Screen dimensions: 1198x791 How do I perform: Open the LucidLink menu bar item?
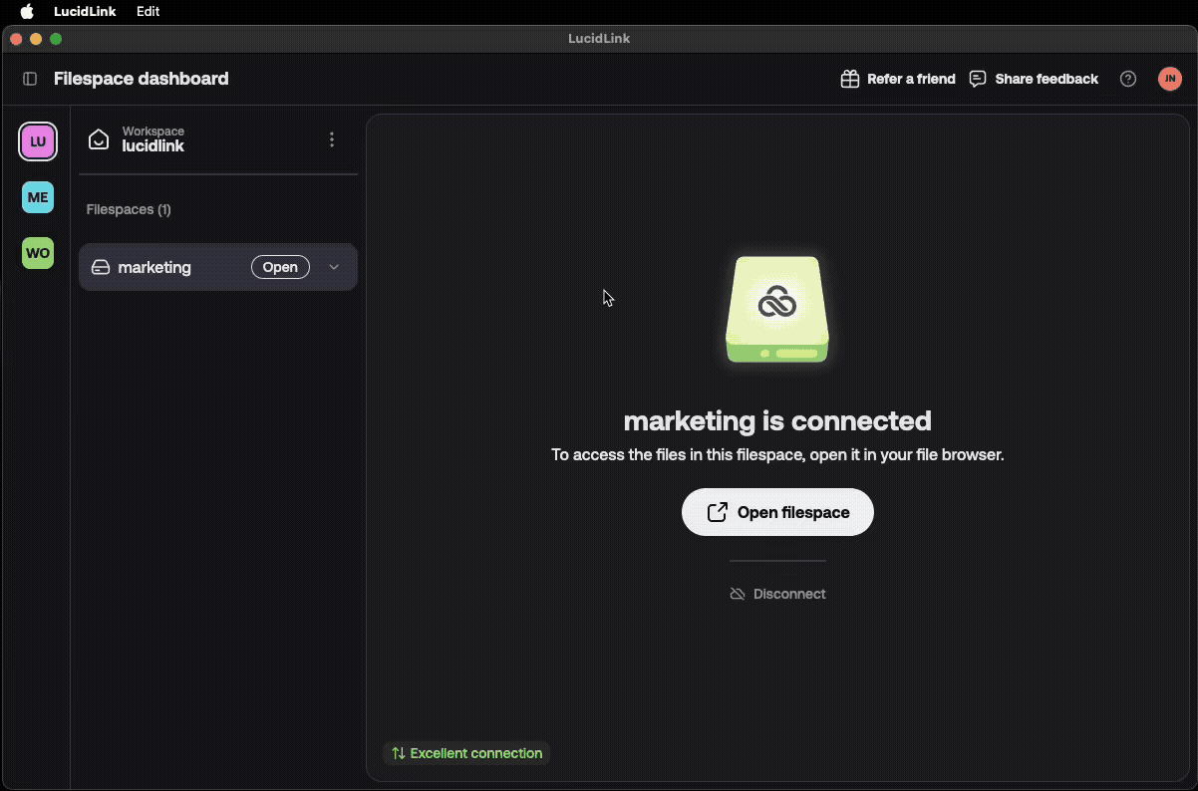click(x=85, y=12)
